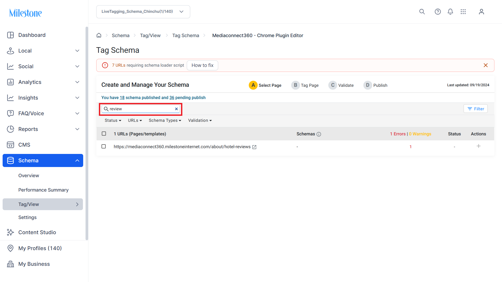Open the notifications bell

click(x=450, y=12)
